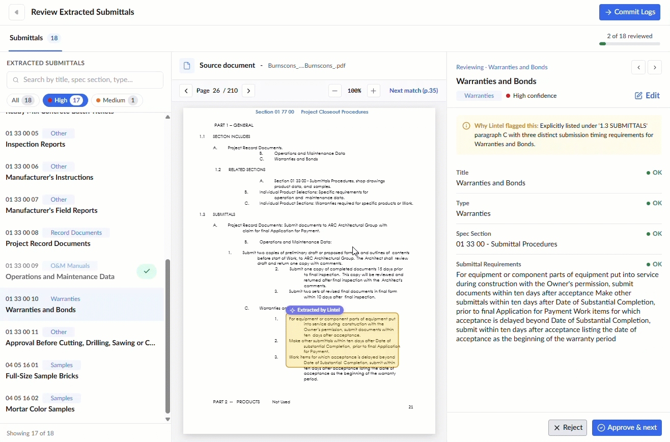Image resolution: width=670 pixels, height=442 pixels.
Task: Open the Manufacturer's Instructions submittal
Action: [x=82, y=172]
